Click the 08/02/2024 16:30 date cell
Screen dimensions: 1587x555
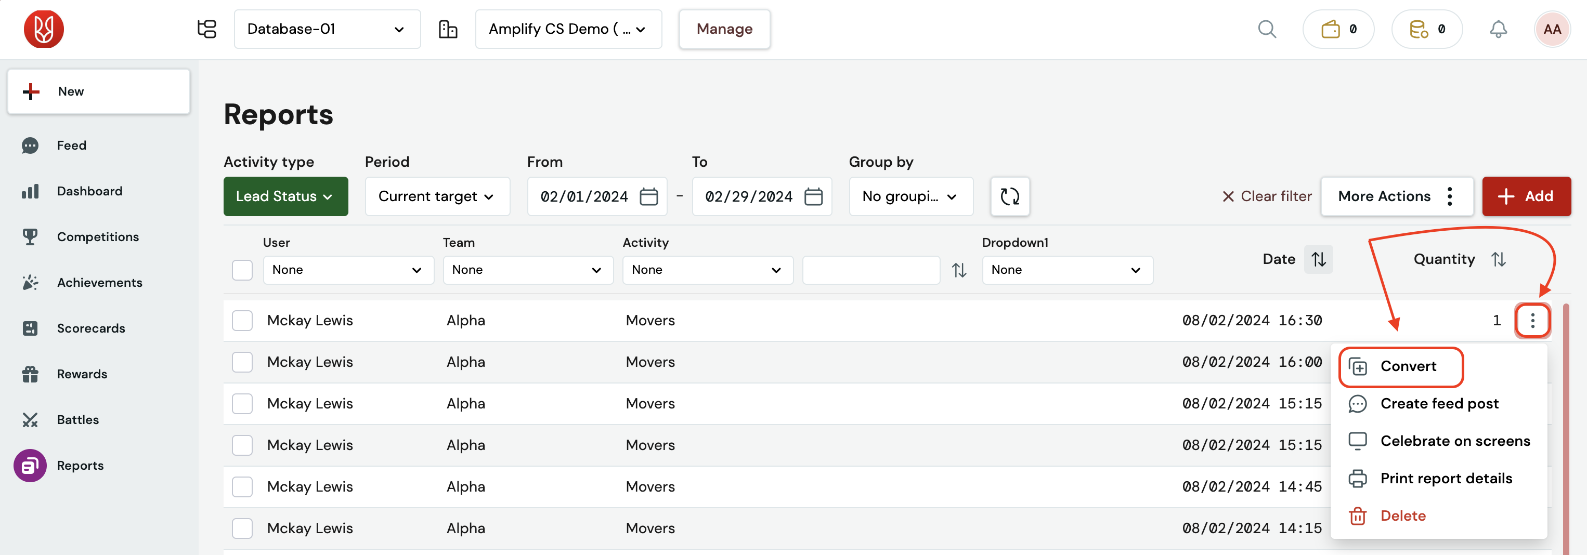(1251, 320)
